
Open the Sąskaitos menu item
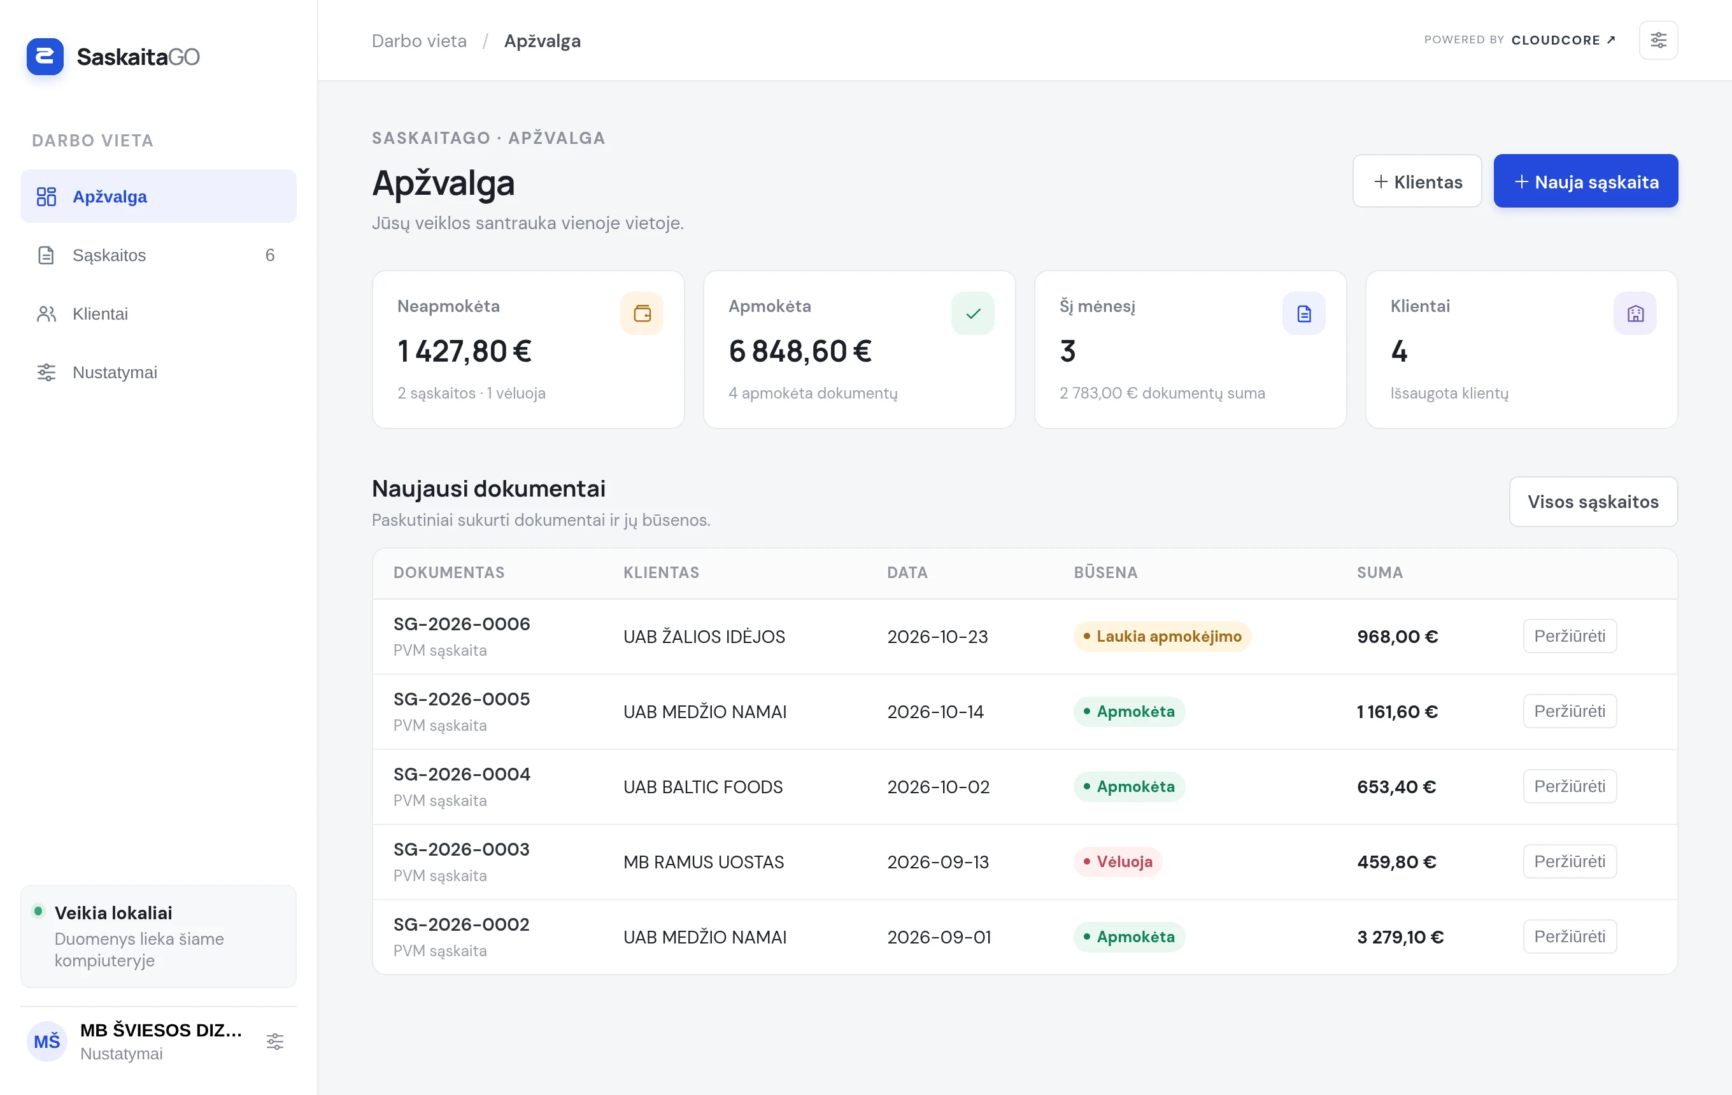tap(159, 255)
